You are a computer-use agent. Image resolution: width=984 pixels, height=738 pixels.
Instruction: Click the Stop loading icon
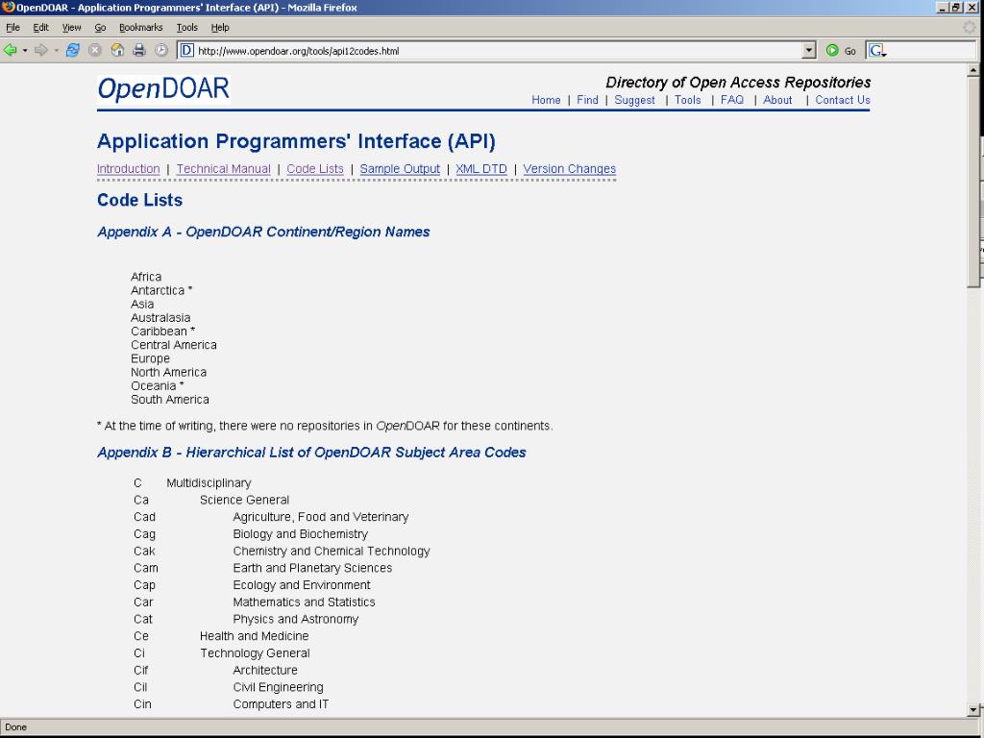click(95, 50)
